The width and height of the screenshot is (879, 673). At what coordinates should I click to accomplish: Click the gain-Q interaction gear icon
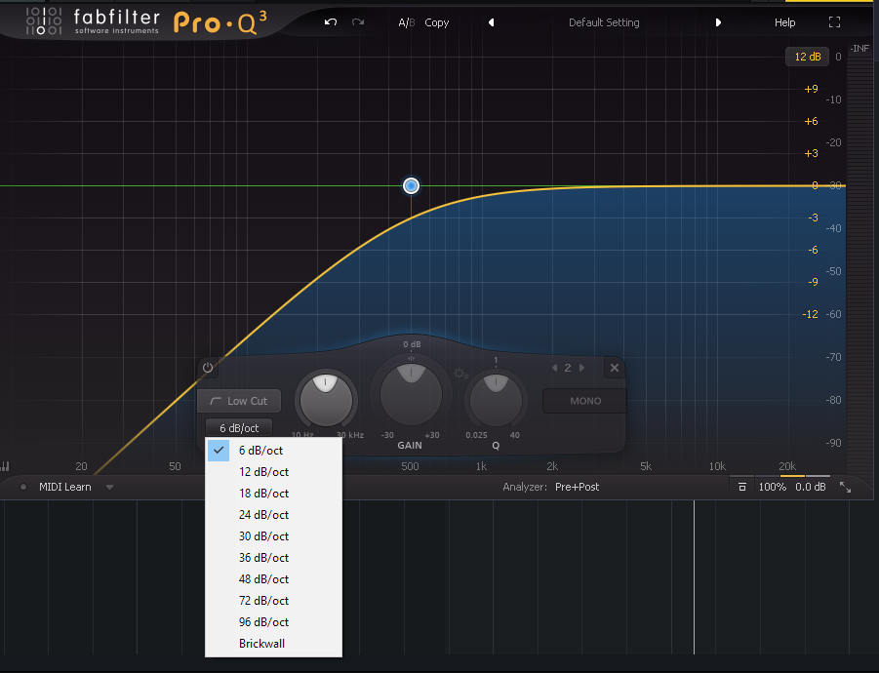pyautogui.click(x=460, y=374)
